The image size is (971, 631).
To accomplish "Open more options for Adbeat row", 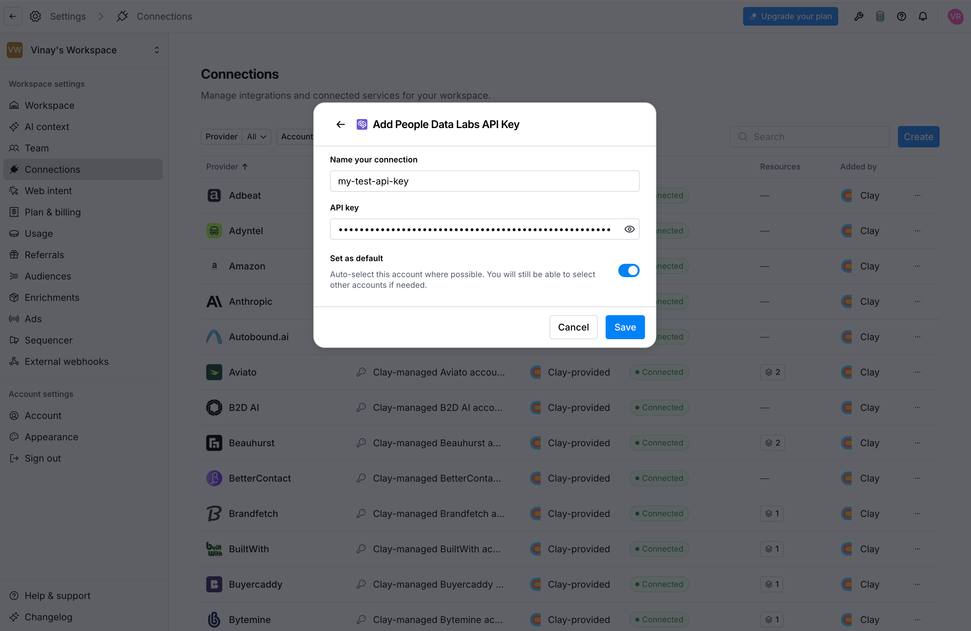I will [918, 195].
